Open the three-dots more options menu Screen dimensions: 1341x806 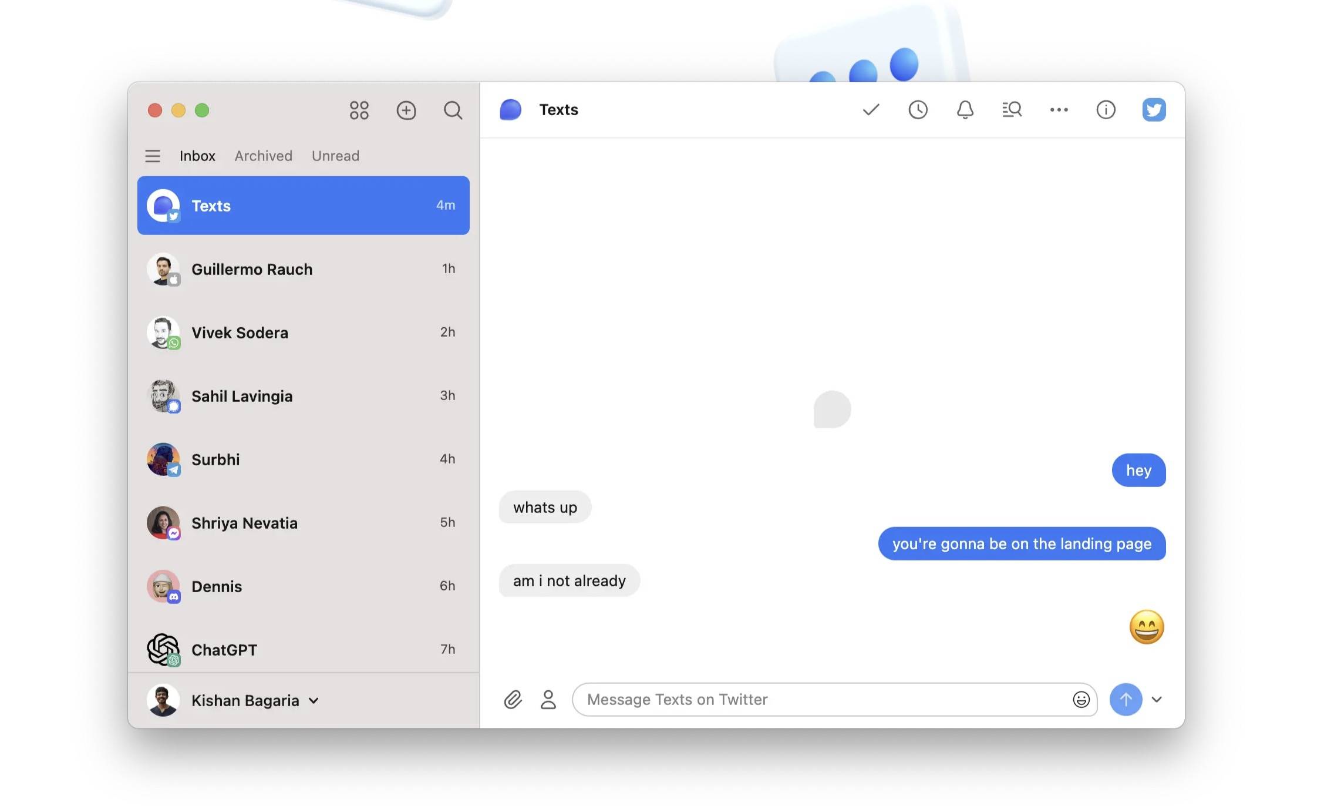(1059, 110)
